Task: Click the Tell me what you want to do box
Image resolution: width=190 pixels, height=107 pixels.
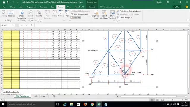Action: (x=112, y=7)
